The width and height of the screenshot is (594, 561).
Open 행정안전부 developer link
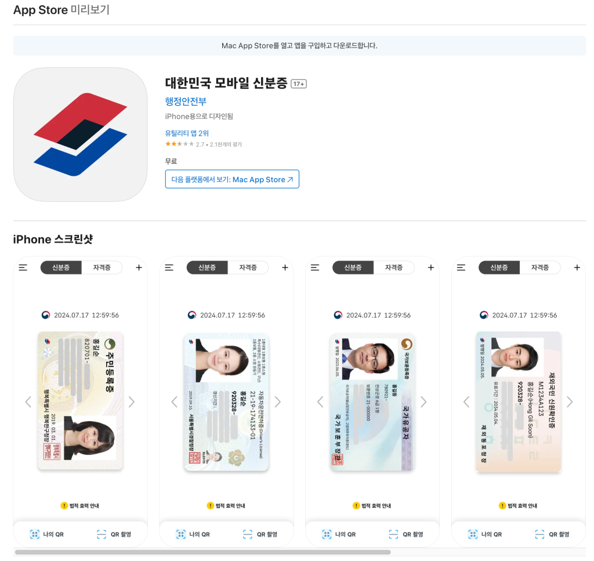click(x=186, y=102)
